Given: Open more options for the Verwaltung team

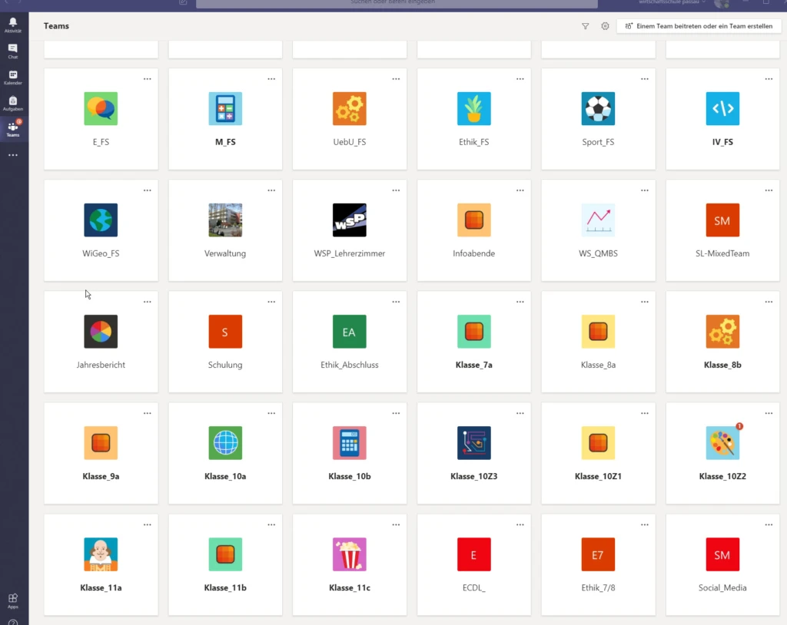Looking at the screenshot, I should [271, 190].
